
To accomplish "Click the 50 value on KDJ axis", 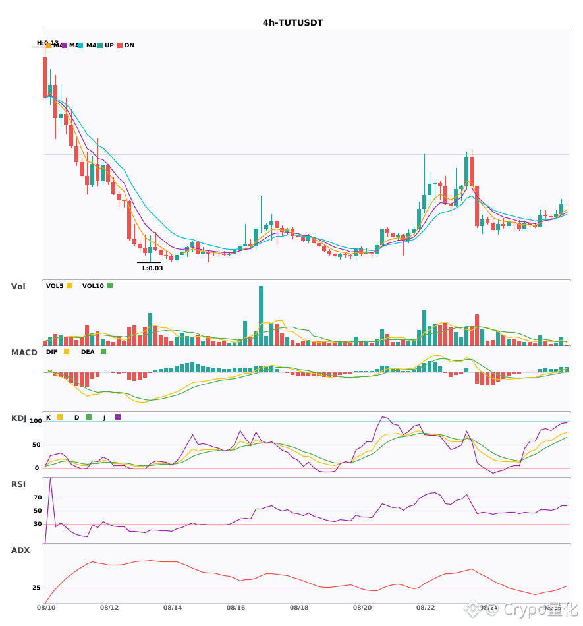I will (x=36, y=445).
